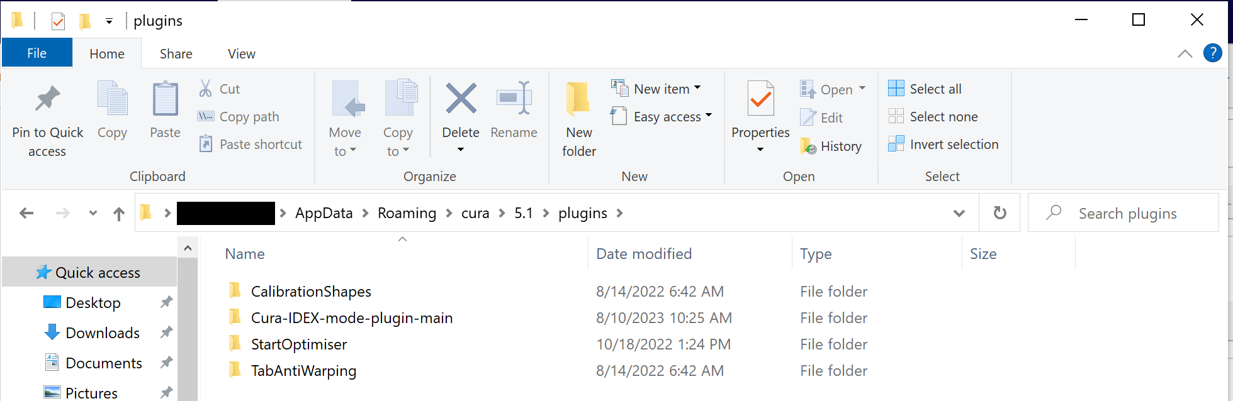Viewport: 1233px width, 401px height.
Task: Click the Open icon in Open group
Action: point(808,89)
